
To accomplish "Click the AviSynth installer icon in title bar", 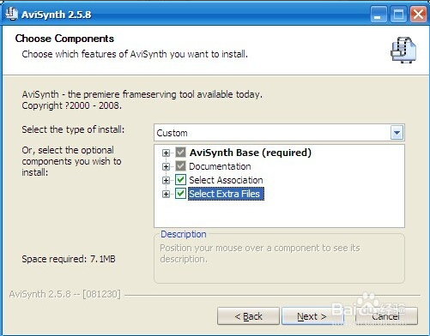I will click(x=12, y=14).
